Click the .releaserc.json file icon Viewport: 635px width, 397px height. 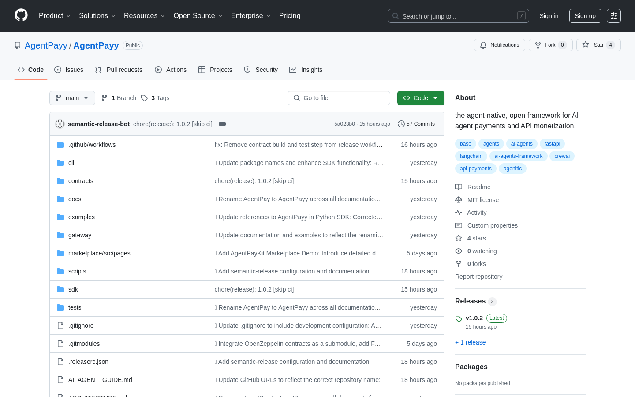[x=60, y=362]
